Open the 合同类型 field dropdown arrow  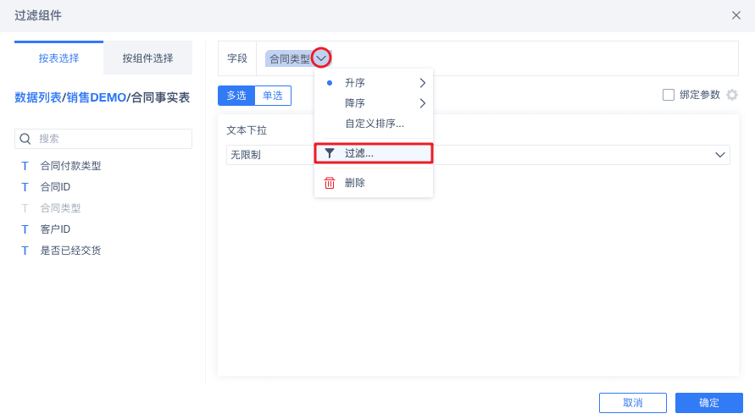[321, 58]
